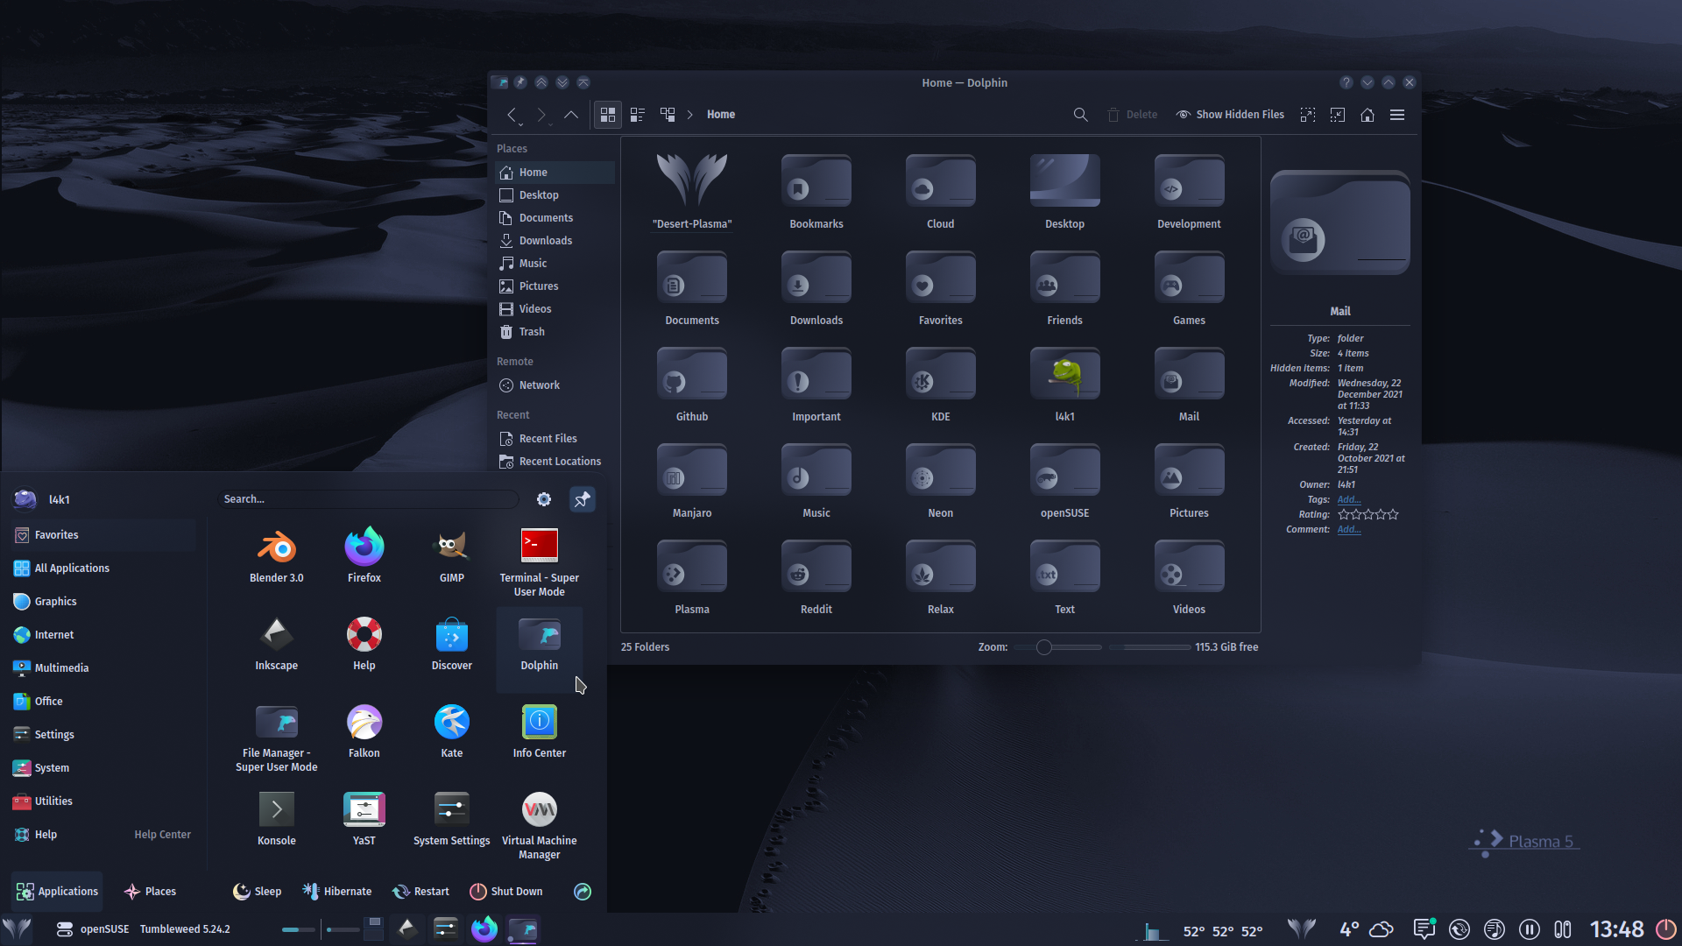Toggle Show Hidden Files
The image size is (1682, 946).
(x=1230, y=115)
